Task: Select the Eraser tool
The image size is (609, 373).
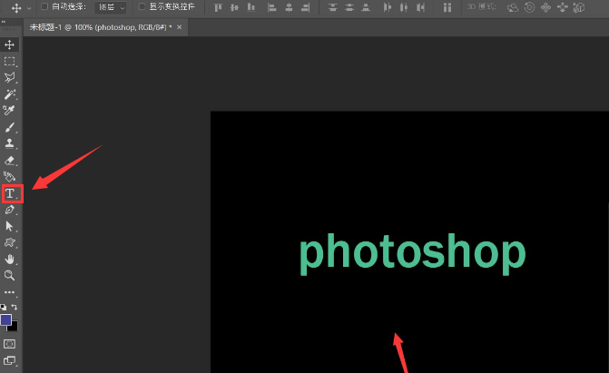Action: pos(9,161)
